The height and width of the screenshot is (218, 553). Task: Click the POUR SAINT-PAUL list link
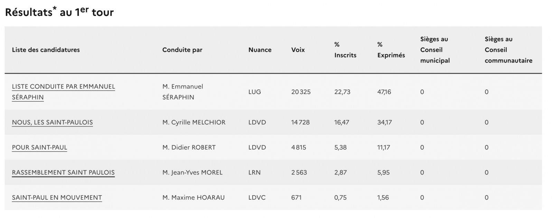(x=39, y=148)
